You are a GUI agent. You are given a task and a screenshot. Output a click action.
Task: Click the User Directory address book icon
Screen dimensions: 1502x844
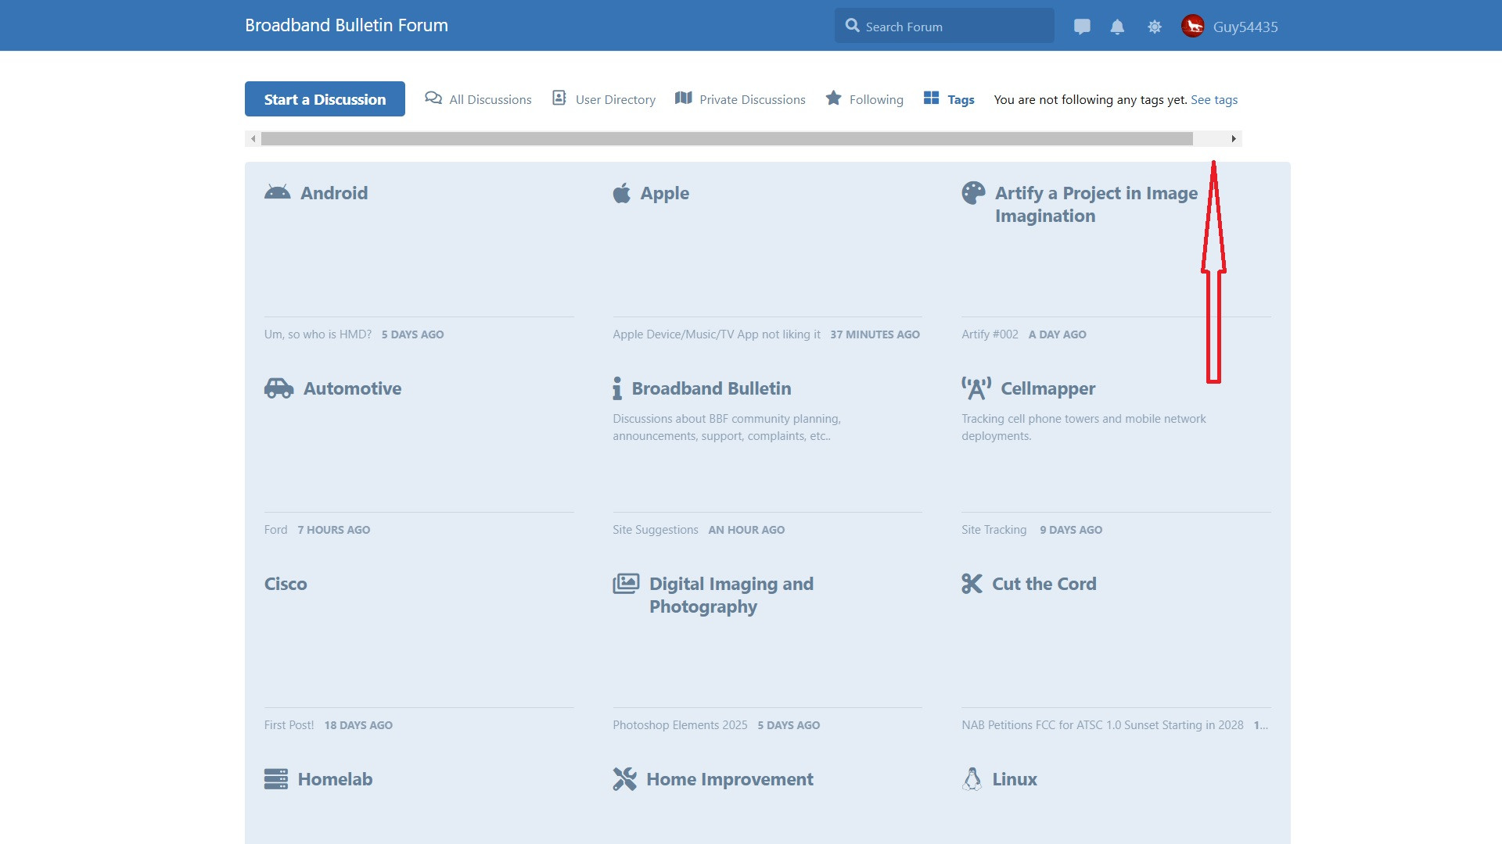[559, 98]
